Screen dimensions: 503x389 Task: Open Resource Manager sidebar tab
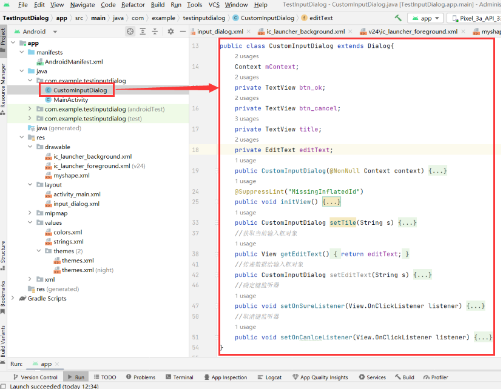[x=3, y=89]
